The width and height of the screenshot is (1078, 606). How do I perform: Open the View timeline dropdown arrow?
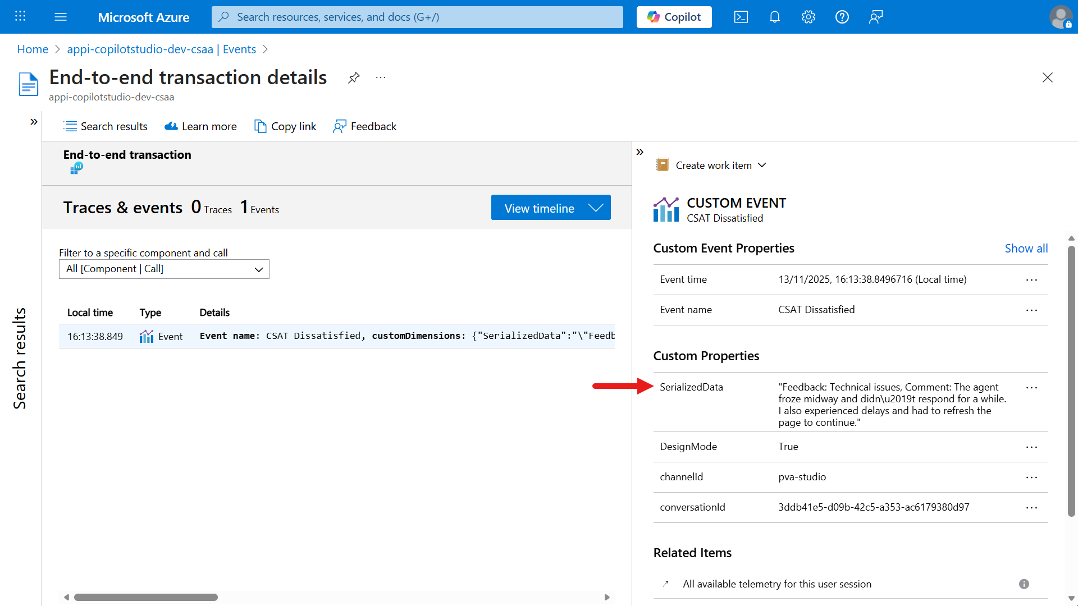tap(596, 208)
